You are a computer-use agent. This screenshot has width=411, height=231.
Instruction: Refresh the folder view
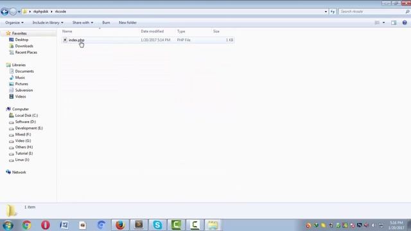click(x=333, y=12)
